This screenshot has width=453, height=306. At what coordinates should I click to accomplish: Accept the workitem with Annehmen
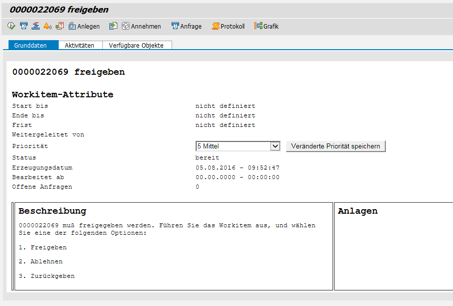click(141, 26)
